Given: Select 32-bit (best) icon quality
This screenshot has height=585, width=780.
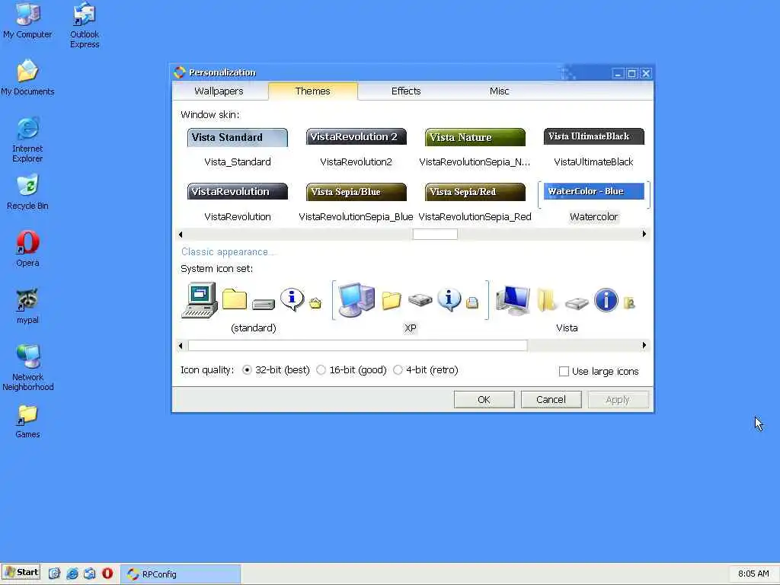Looking at the screenshot, I should 247,370.
